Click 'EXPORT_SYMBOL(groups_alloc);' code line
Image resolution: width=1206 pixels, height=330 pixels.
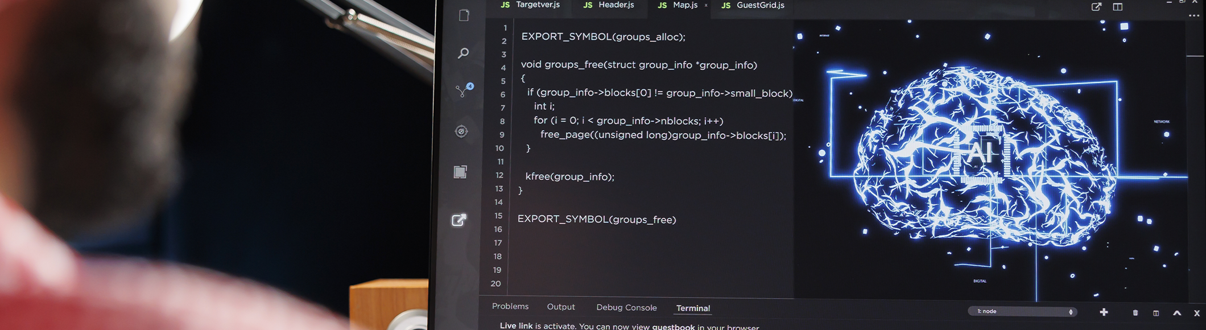coord(604,37)
